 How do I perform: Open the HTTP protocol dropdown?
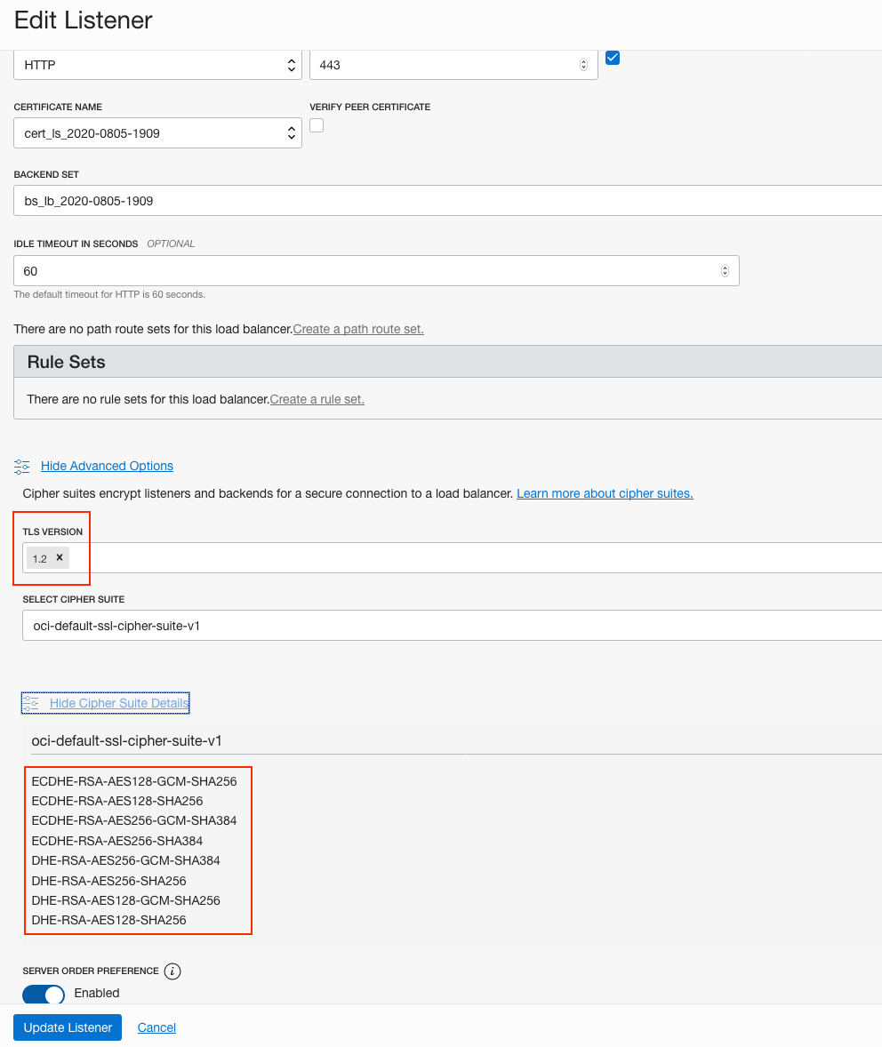pyautogui.click(x=157, y=65)
